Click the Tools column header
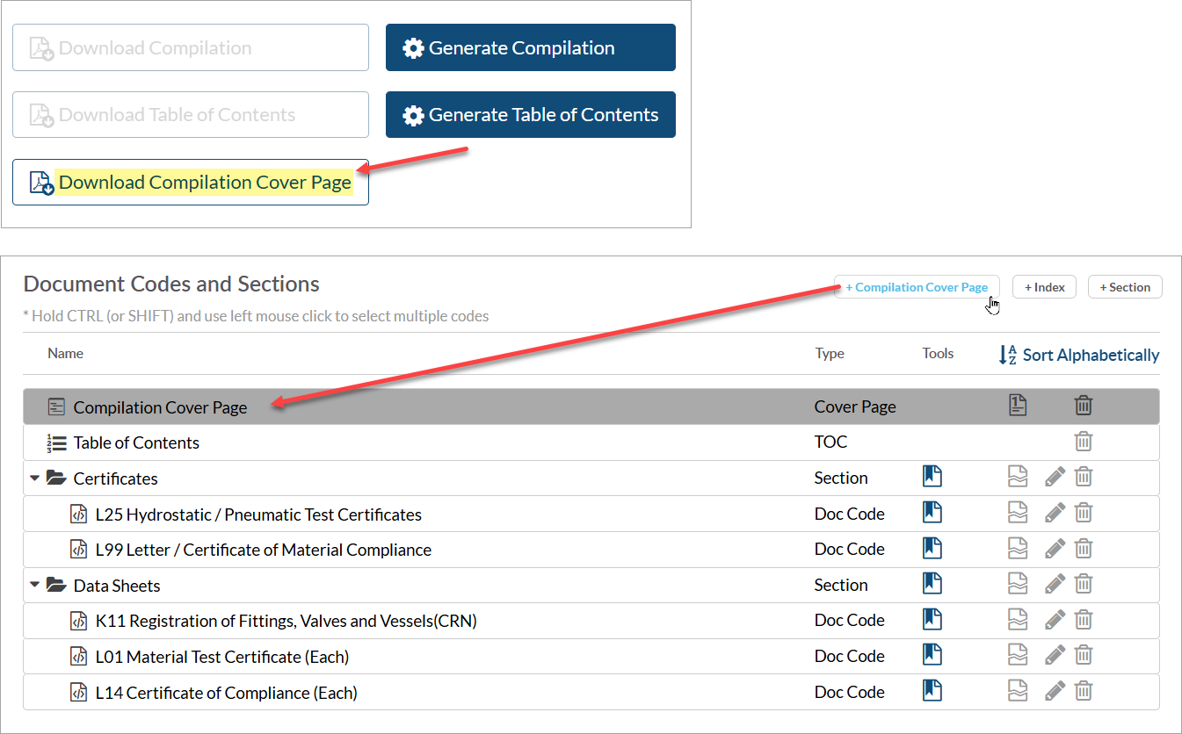The height and width of the screenshot is (734, 1182). tap(938, 353)
